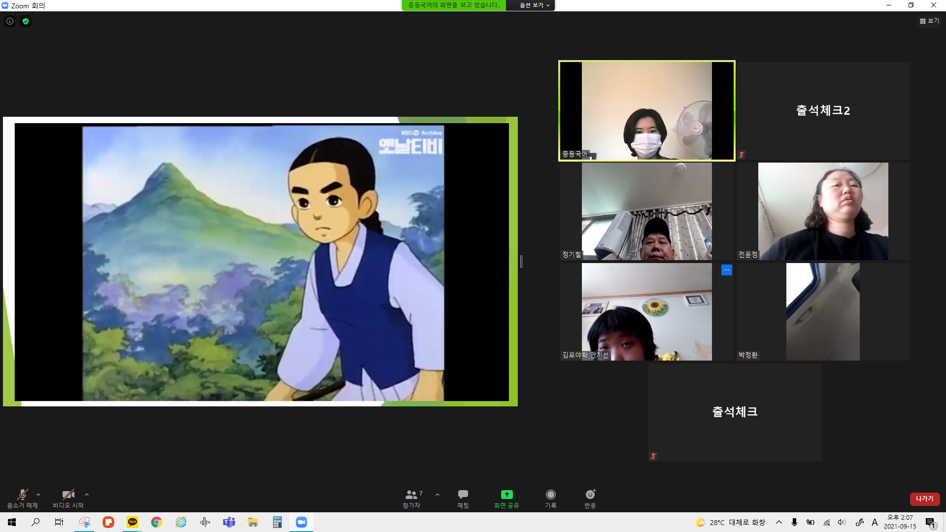Viewport: 946px width, 532px height.
Task: Select the 출석체크 participant tile
Action: point(735,412)
